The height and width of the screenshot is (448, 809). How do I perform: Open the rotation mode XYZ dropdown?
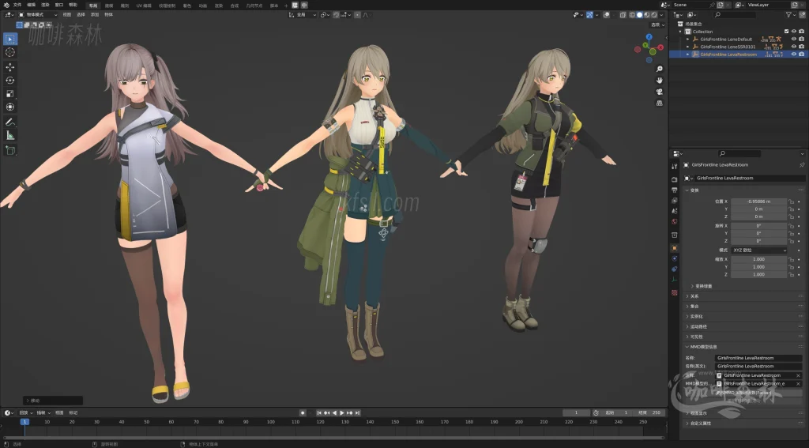758,250
